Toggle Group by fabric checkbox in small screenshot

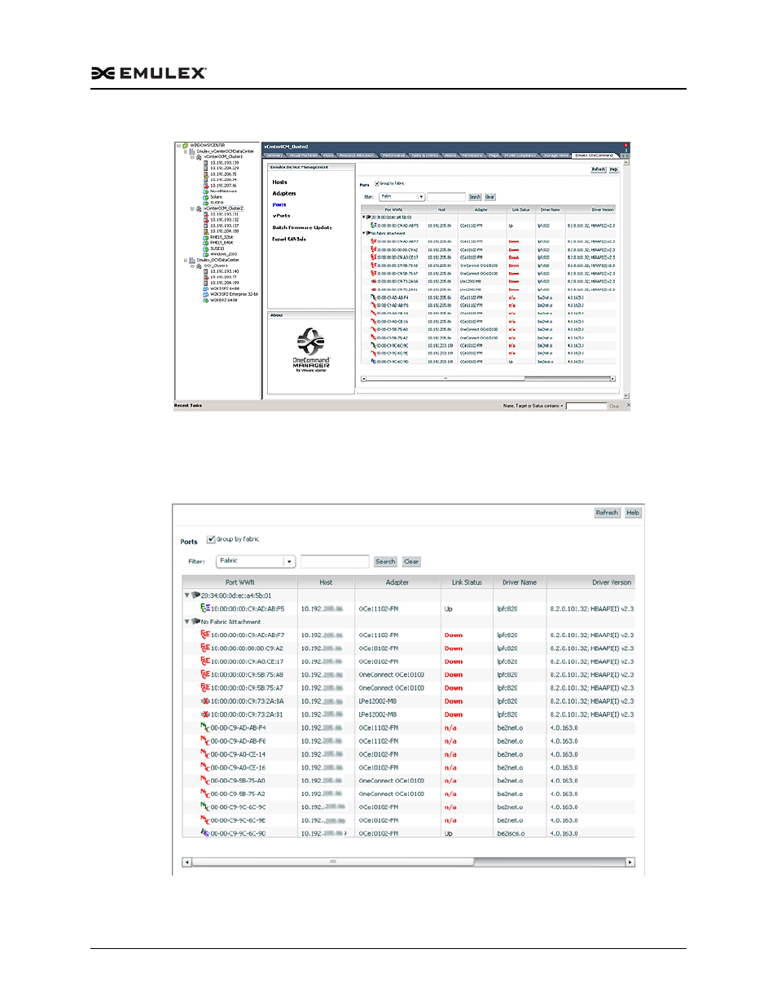[x=376, y=183]
